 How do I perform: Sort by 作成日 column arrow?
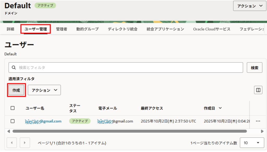pos(220,108)
